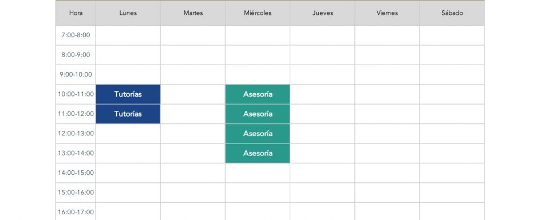Click the 16:00-17:00 time row label
Screen dimensions: 541x220
pyautogui.click(x=76, y=212)
